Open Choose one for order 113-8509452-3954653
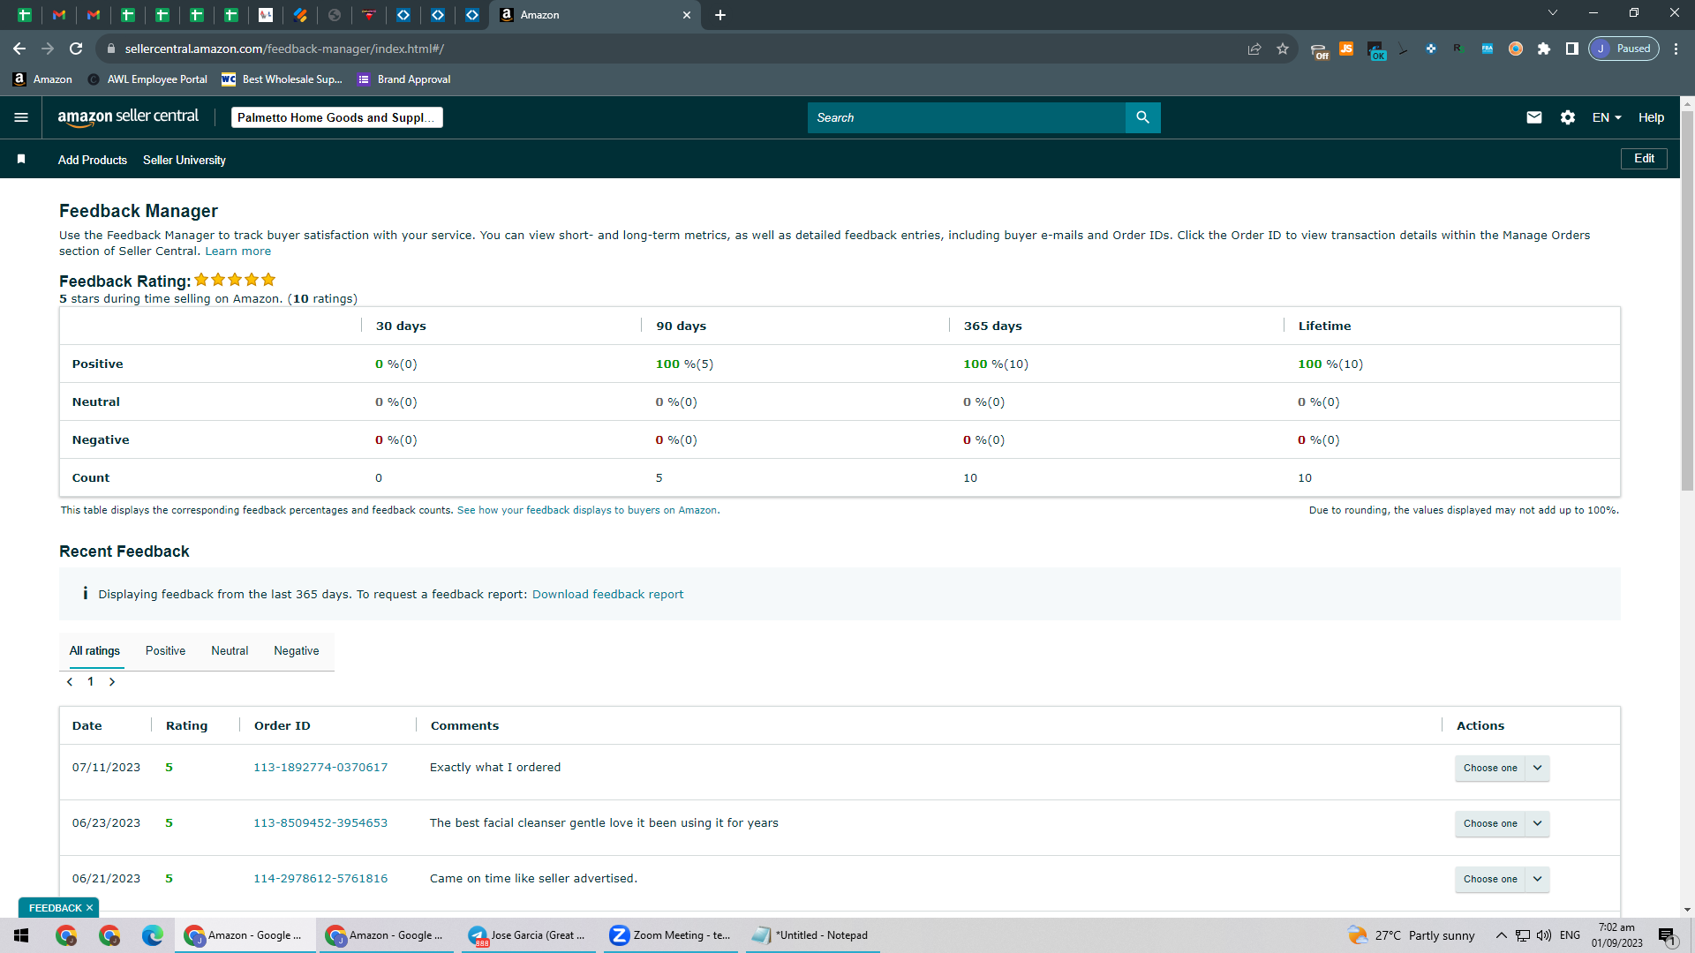 click(1502, 823)
